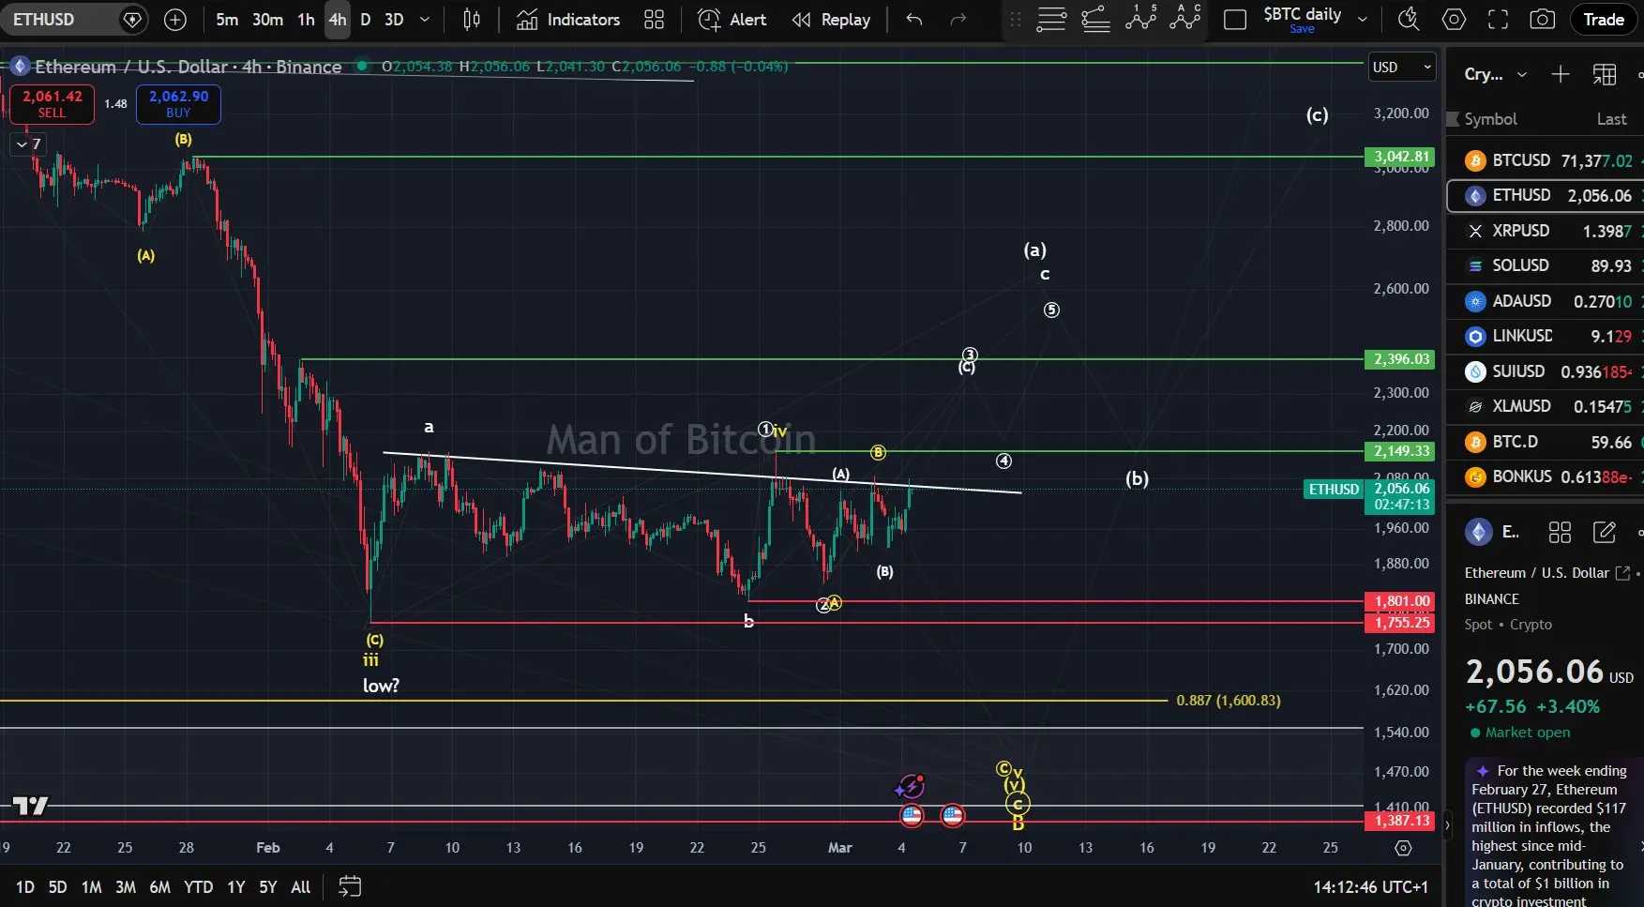Screen dimensions: 1644x907
Task: Select the Elliott A-C correction wave tool
Action: click(x=1186, y=19)
